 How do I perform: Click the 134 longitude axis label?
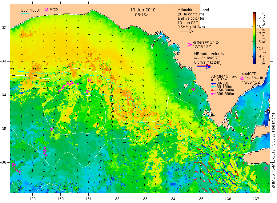point(172,199)
